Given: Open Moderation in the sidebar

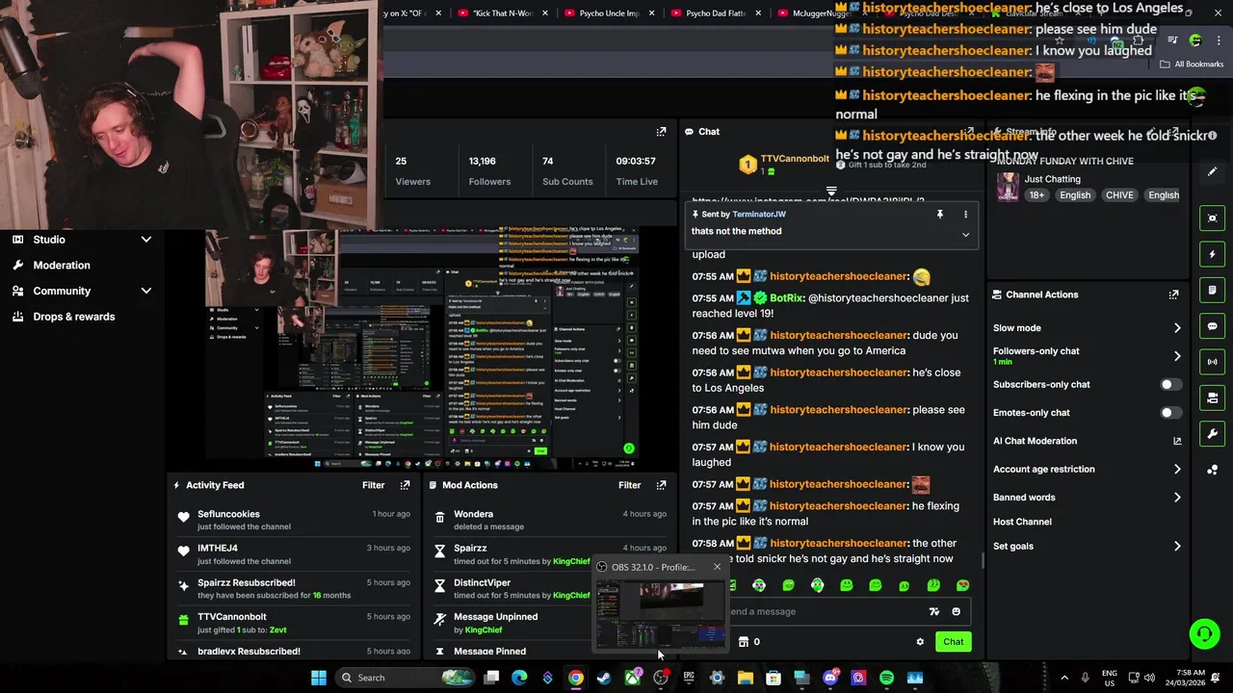Looking at the screenshot, I should coord(62,266).
